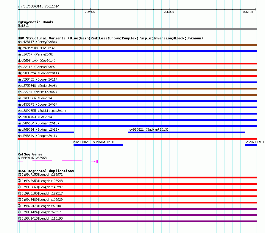Select duplication %ID:99.6185|Length:129217
265x233 pixels.
(40, 193)
